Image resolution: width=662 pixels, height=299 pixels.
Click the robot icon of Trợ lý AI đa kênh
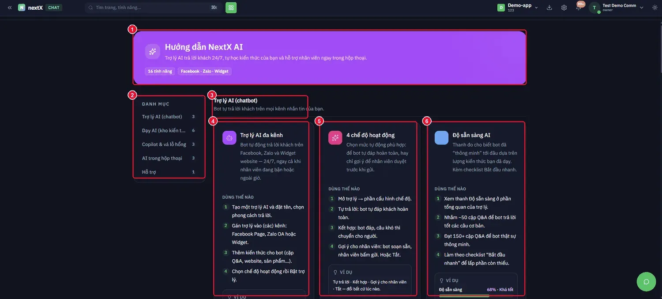click(229, 138)
